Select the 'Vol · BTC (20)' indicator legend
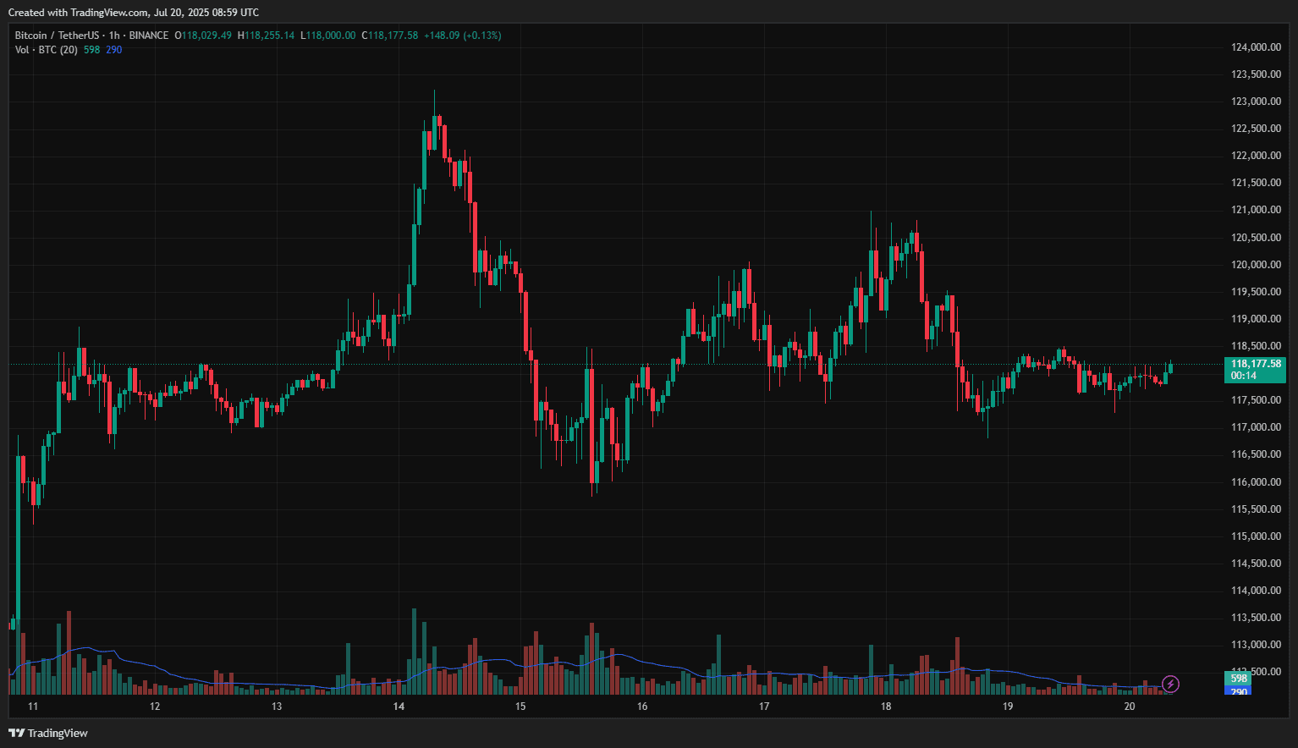The image size is (1298, 748). (x=47, y=50)
